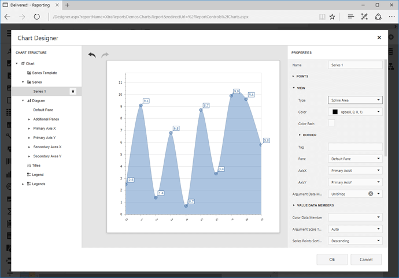Refresh the browser page
This screenshot has height=278, width=399.
point(36,17)
